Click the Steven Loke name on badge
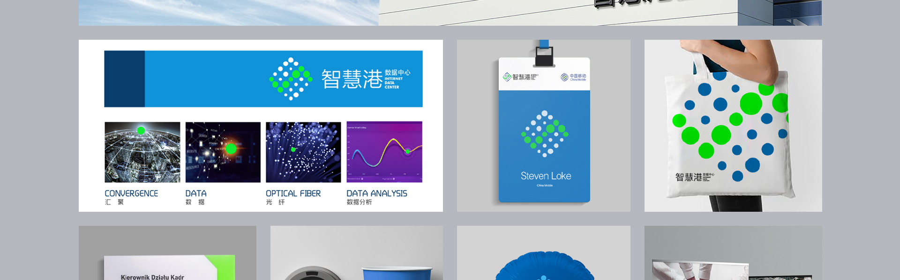Screen dimensions: 900x280 (x=546, y=176)
